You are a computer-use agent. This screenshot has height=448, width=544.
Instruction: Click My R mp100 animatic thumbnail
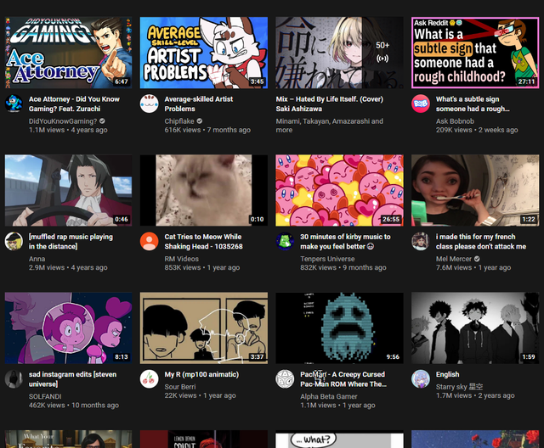(204, 328)
